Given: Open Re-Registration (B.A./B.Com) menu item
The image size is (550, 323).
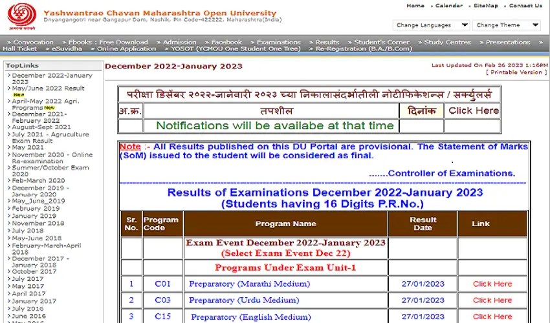Looking at the screenshot, I should pos(364,48).
